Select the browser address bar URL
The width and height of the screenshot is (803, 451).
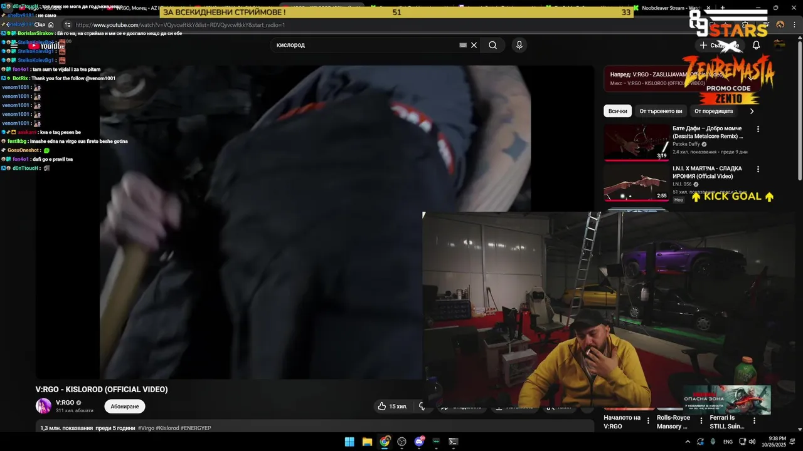click(180, 25)
